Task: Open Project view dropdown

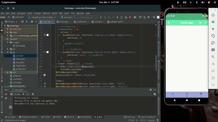Action: click(11, 22)
